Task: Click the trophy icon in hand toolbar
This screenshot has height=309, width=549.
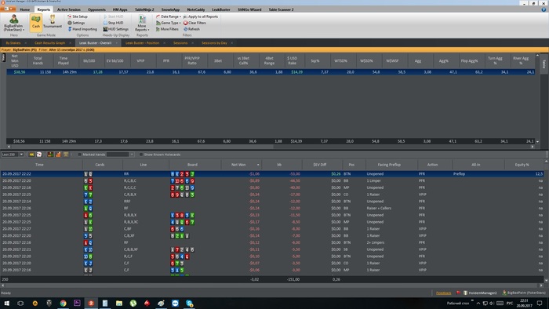Action: [66, 154]
